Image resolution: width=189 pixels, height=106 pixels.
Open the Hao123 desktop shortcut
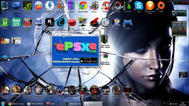pos(16,24)
